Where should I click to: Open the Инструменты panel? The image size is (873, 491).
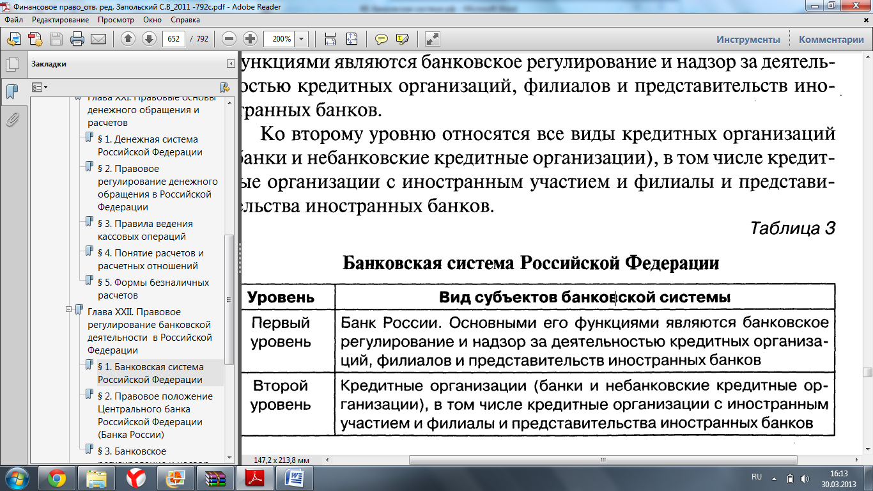click(748, 39)
